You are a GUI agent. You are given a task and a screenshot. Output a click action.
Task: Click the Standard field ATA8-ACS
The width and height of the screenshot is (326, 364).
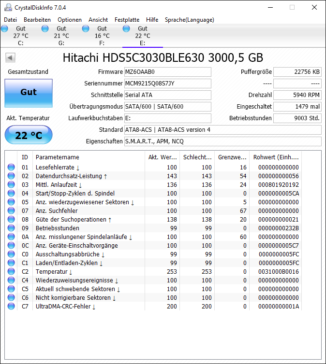223,130
